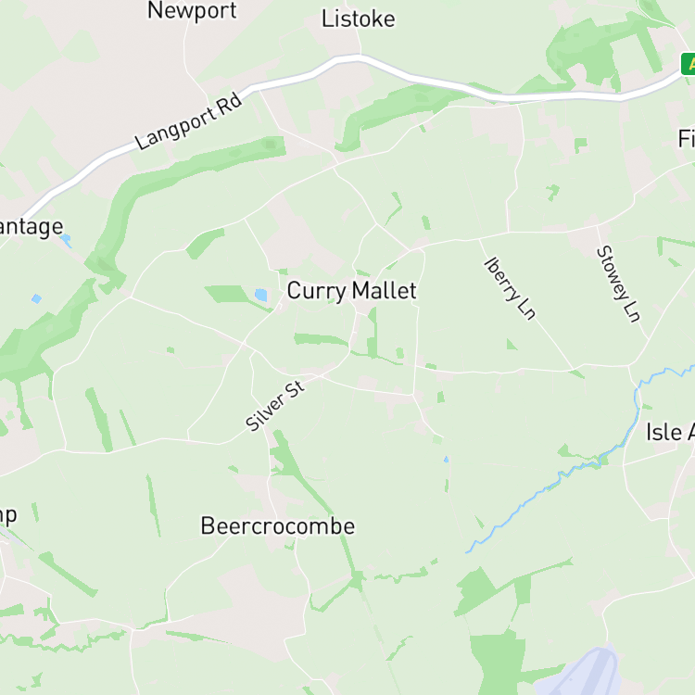Click the blue pond left of Curry Mallet
The image size is (695, 695).
tap(261, 295)
